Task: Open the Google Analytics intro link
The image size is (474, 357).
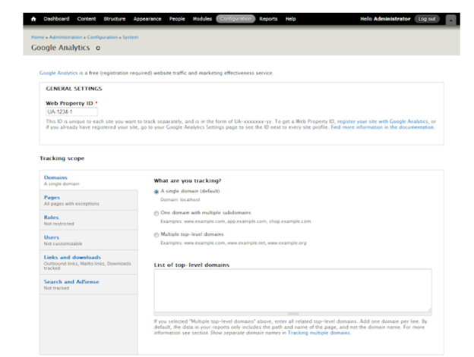Action: pos(58,73)
